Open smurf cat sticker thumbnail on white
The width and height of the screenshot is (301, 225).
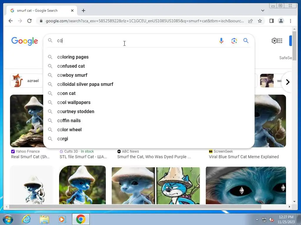pos(32,185)
